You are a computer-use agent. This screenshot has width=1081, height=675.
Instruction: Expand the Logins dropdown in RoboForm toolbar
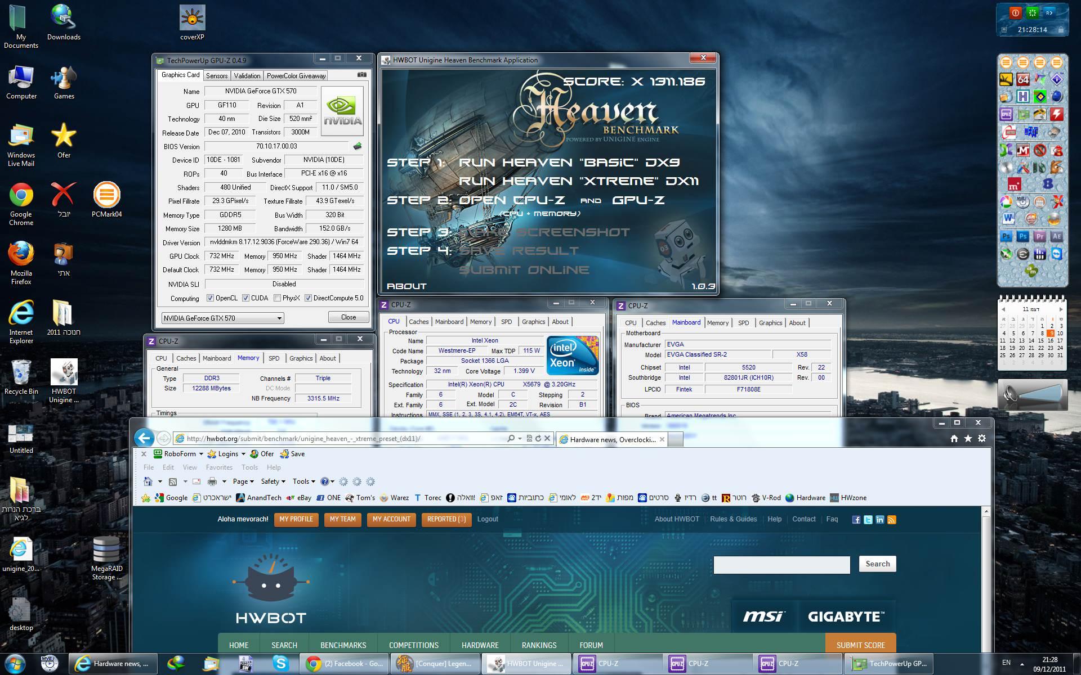243,454
